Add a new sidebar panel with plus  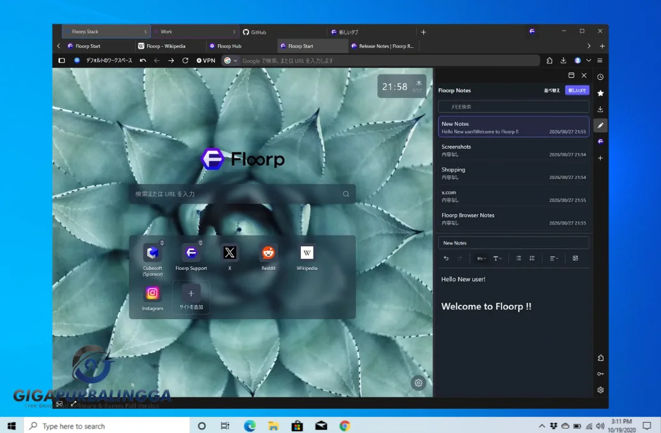click(x=600, y=158)
